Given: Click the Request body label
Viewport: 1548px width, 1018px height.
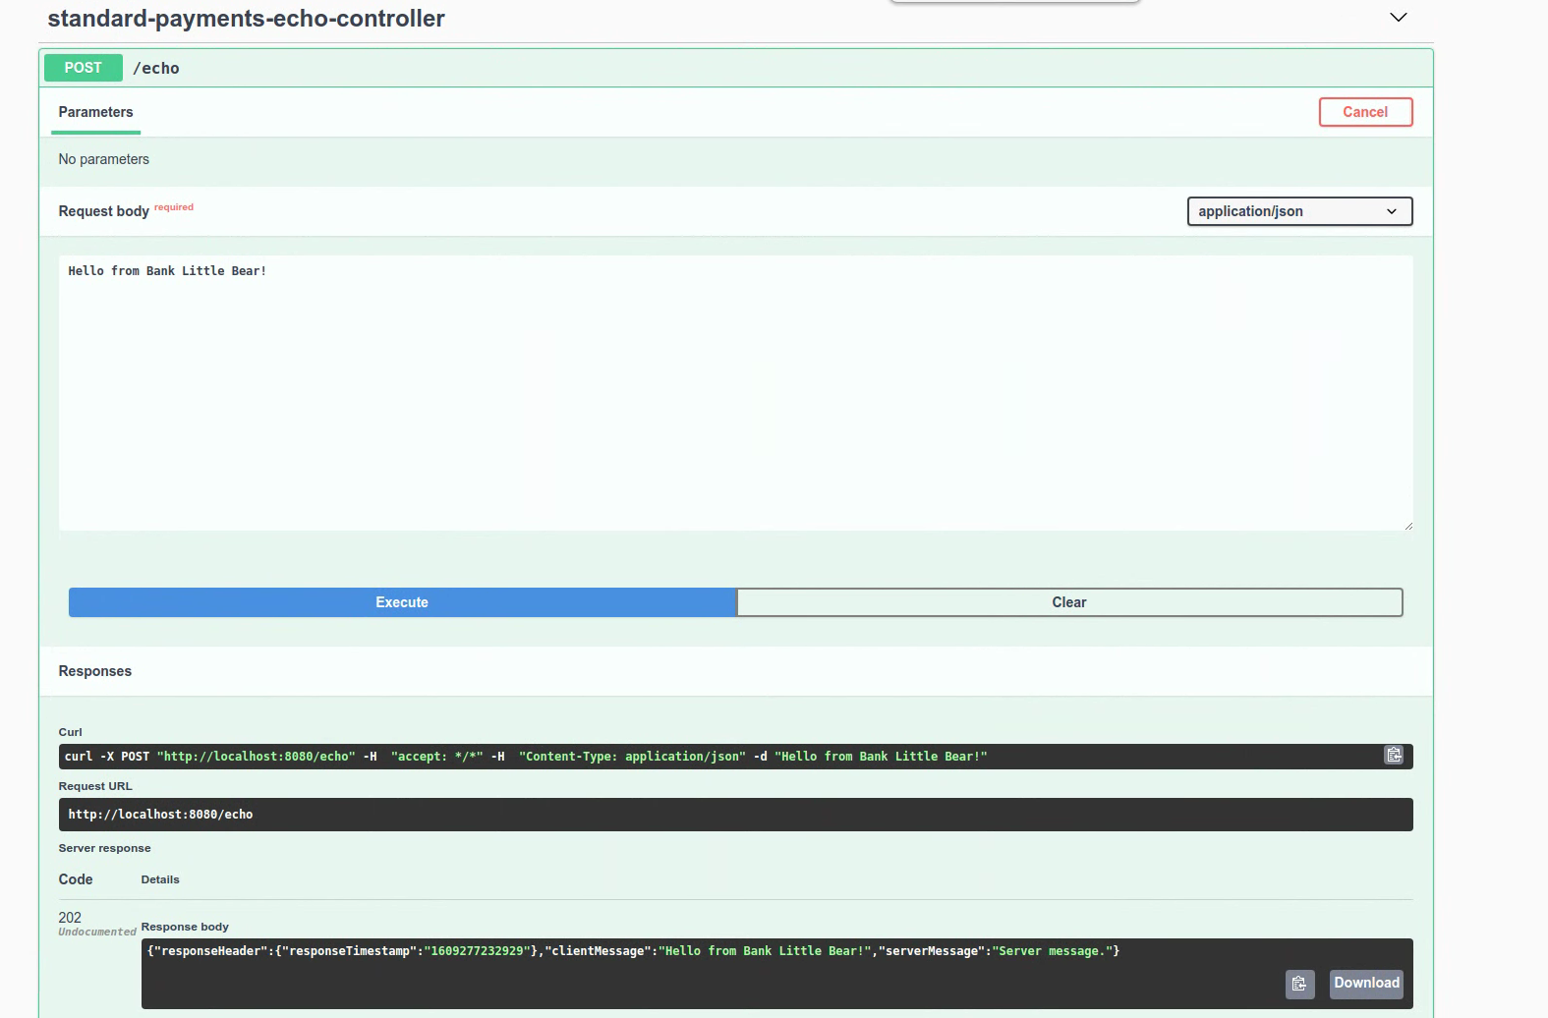Looking at the screenshot, I should pos(103,211).
